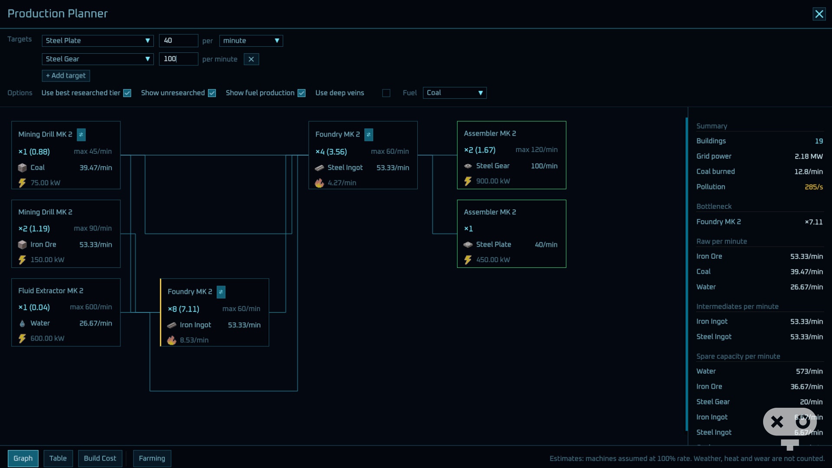Switch to the Table tab

58,458
